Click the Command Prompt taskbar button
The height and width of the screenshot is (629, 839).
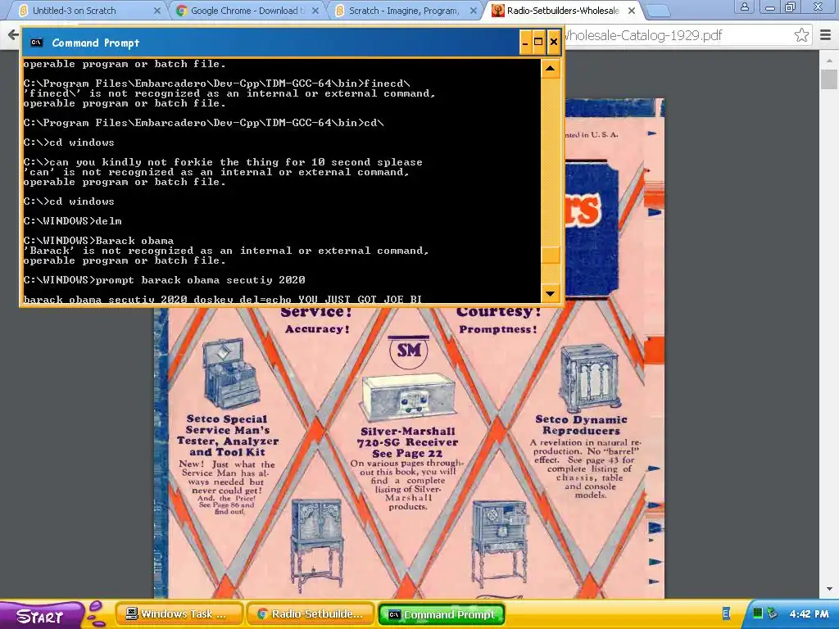pos(442,614)
